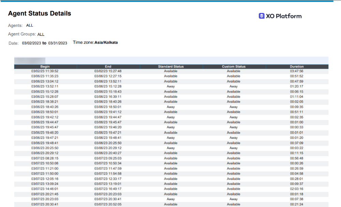Click the Standard Status column header
The height and width of the screenshot is (207, 341).
click(171, 66)
